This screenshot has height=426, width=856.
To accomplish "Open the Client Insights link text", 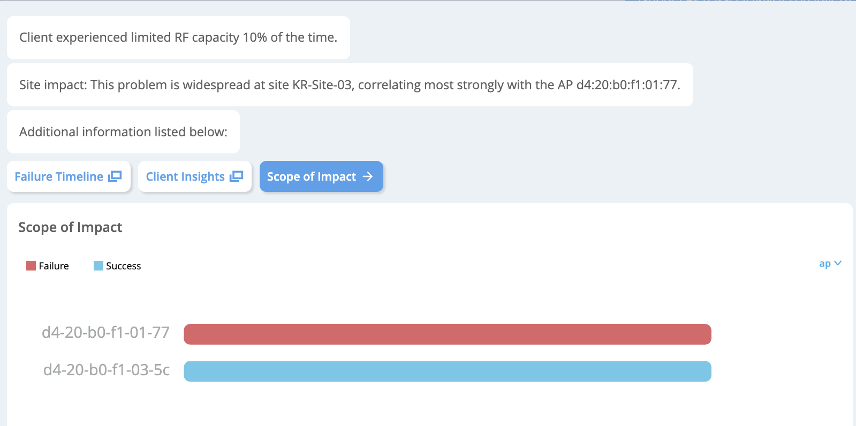I will click(185, 176).
